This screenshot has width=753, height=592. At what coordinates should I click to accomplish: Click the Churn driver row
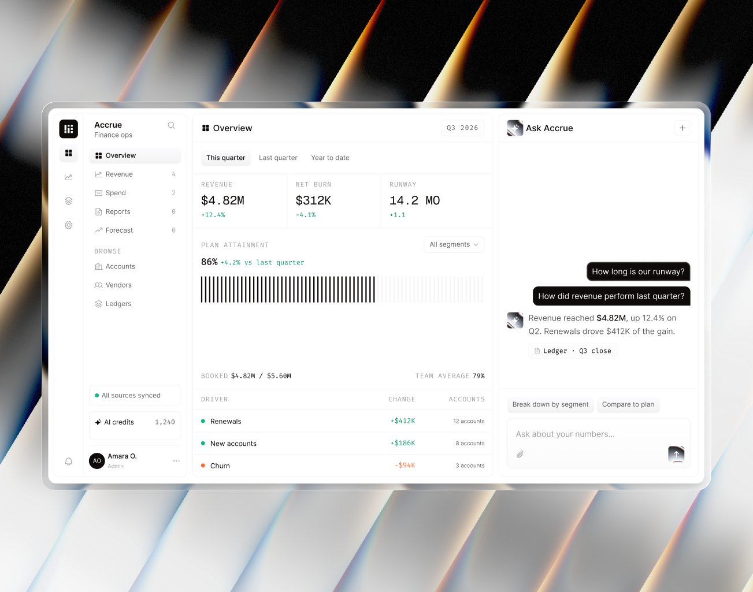[x=343, y=466]
